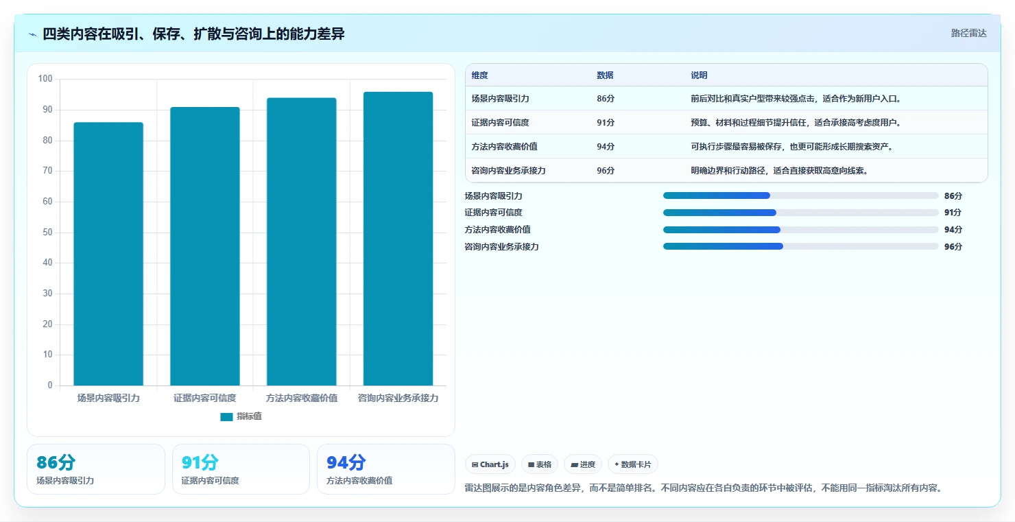Click the 方法内容收藏价值 bar in the chart
The image size is (1015, 522).
coord(302,241)
